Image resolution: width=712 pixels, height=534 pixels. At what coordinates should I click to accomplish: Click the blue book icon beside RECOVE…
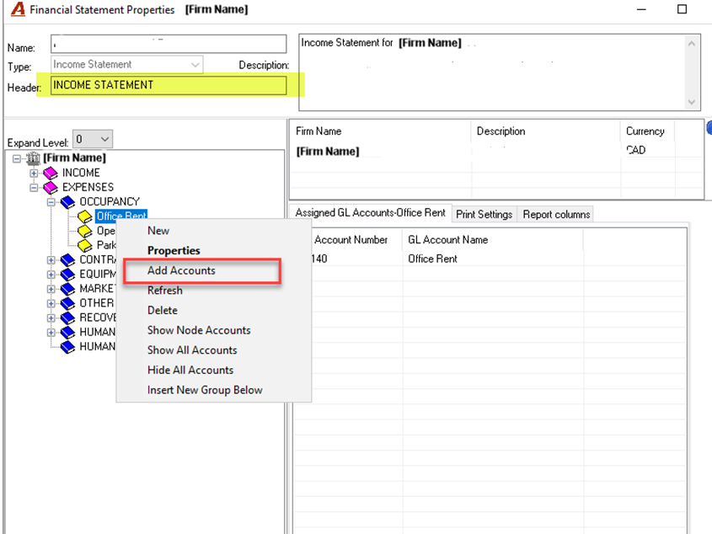click(67, 318)
